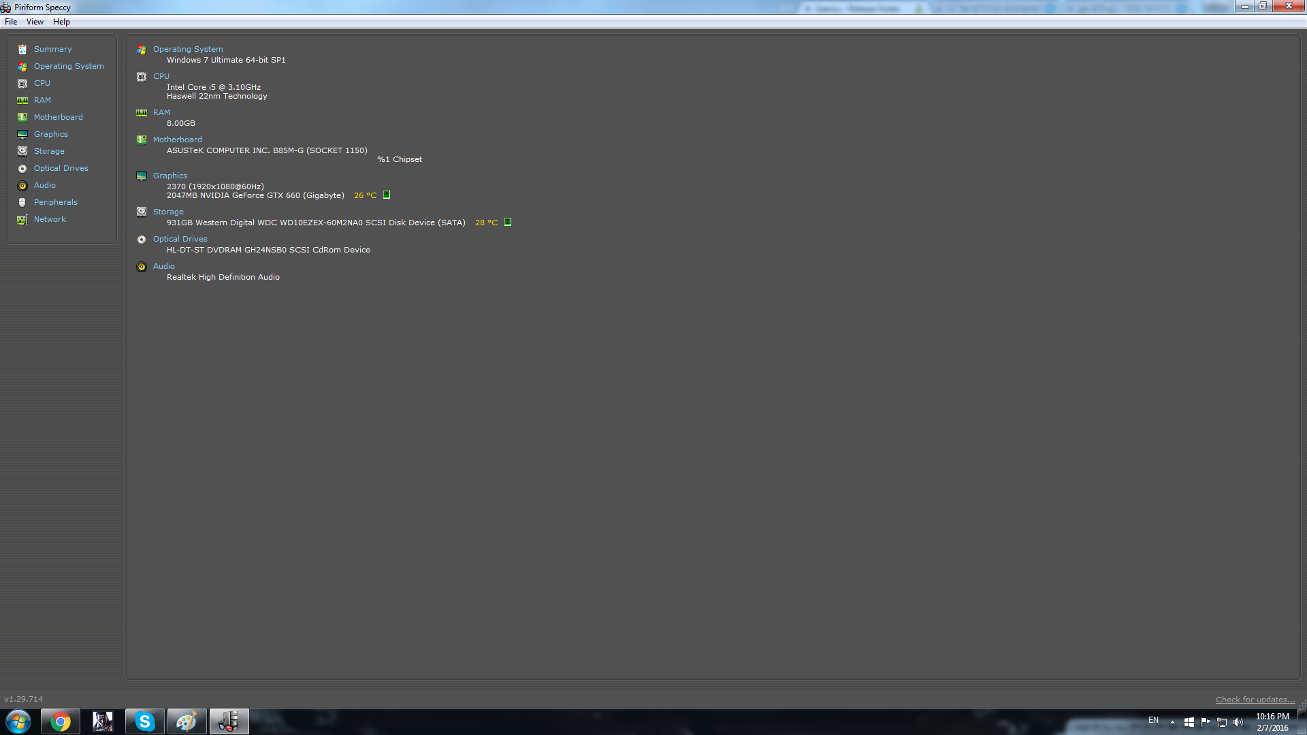
Task: Click the CPU heading link in summary
Action: [x=161, y=76]
